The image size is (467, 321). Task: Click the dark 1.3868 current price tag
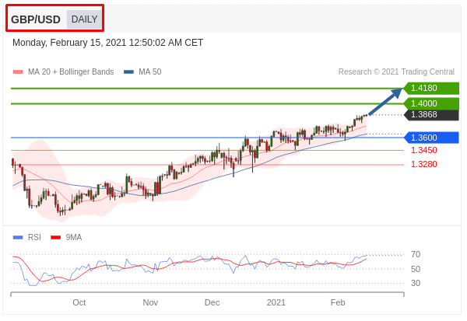(x=430, y=114)
